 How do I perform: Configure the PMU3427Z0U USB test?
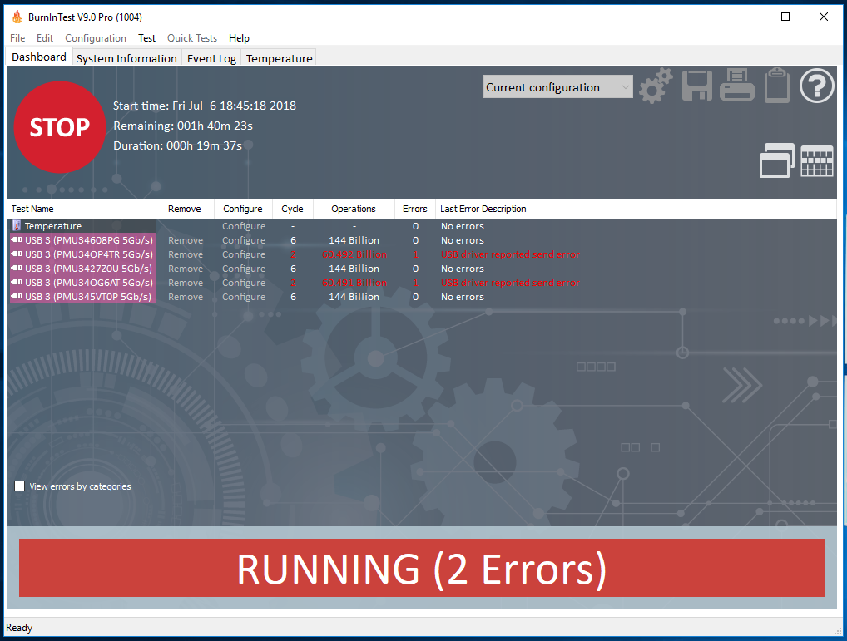point(244,269)
